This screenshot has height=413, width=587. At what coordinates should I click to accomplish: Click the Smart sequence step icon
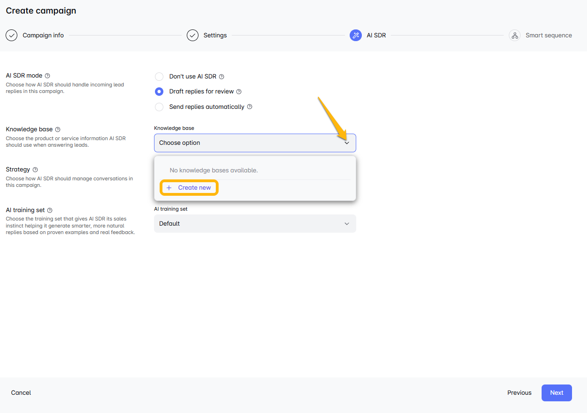point(514,35)
